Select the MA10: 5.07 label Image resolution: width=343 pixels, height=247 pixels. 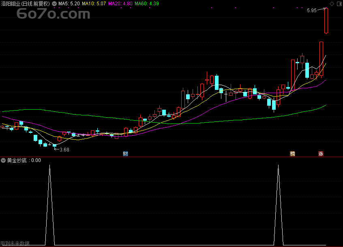[94, 4]
